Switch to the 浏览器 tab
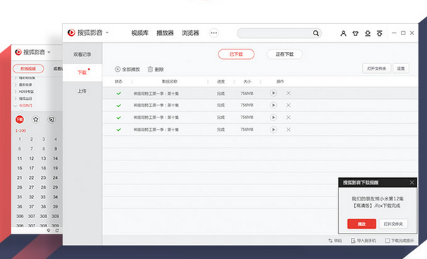The image size is (427, 259). click(190, 33)
